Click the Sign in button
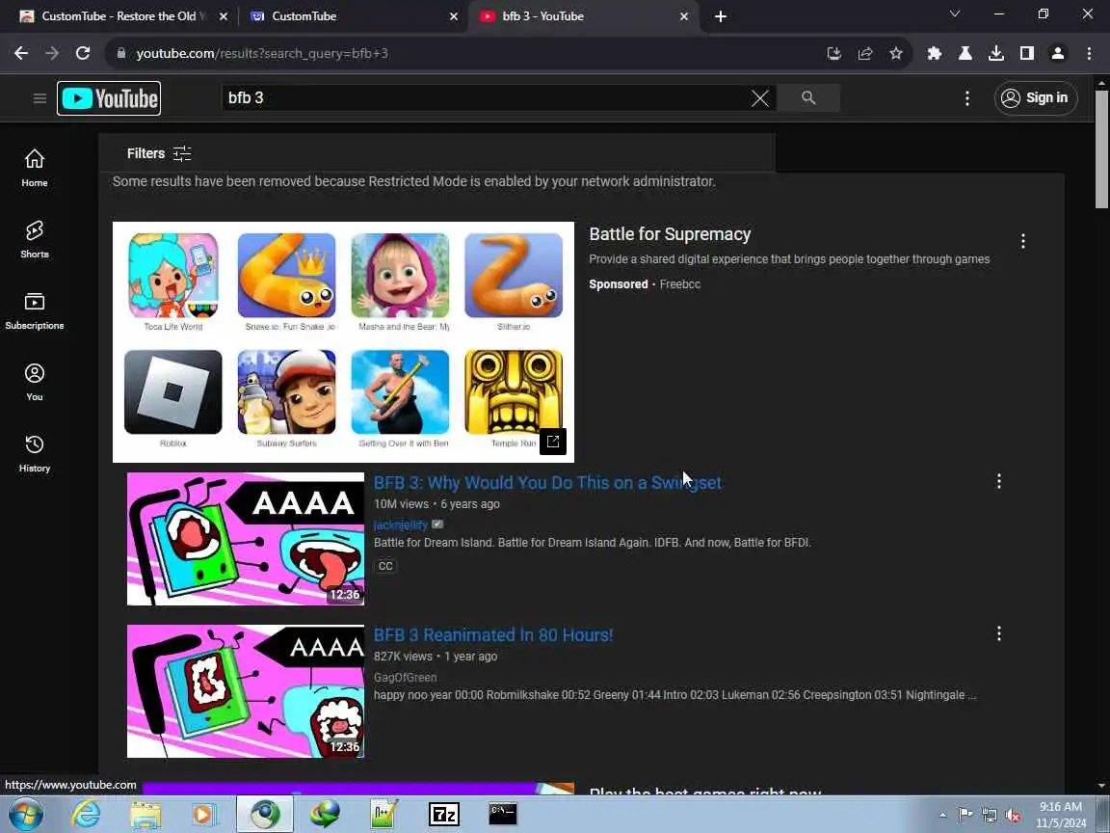The width and height of the screenshot is (1110, 833). point(1036,97)
